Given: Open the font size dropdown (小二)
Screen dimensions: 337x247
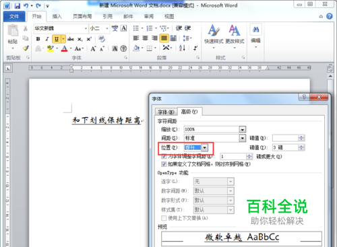Looking at the screenshot, I should tap(107, 28).
